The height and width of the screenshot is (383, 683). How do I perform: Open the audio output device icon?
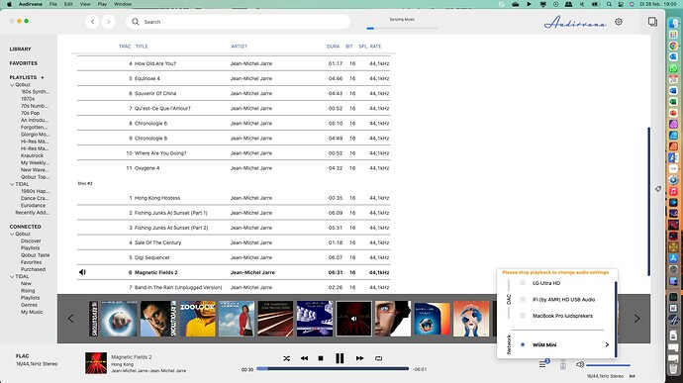tap(563, 365)
